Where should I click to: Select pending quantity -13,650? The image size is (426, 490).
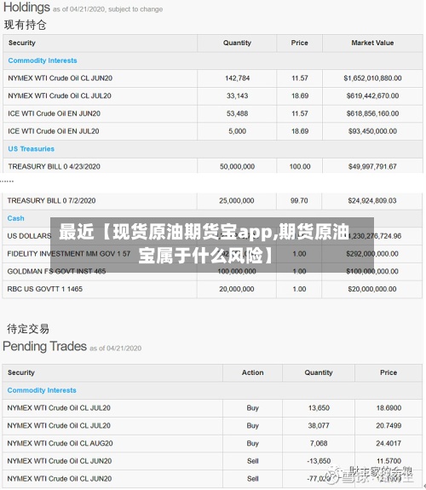click(x=319, y=461)
